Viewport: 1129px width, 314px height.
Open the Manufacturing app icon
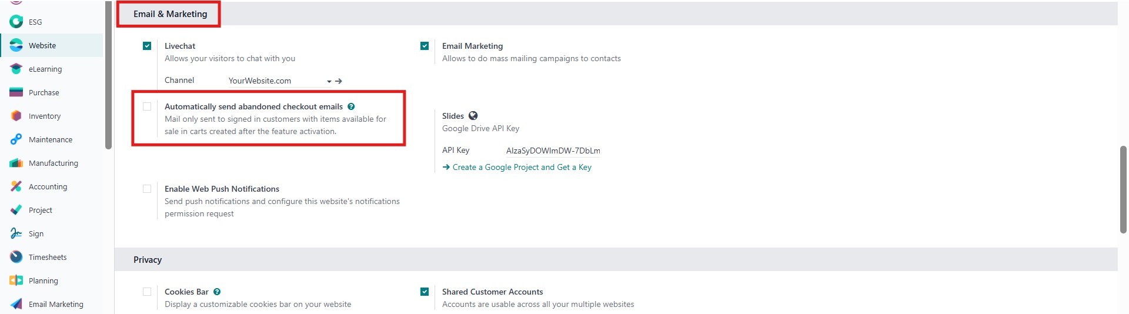pos(16,163)
